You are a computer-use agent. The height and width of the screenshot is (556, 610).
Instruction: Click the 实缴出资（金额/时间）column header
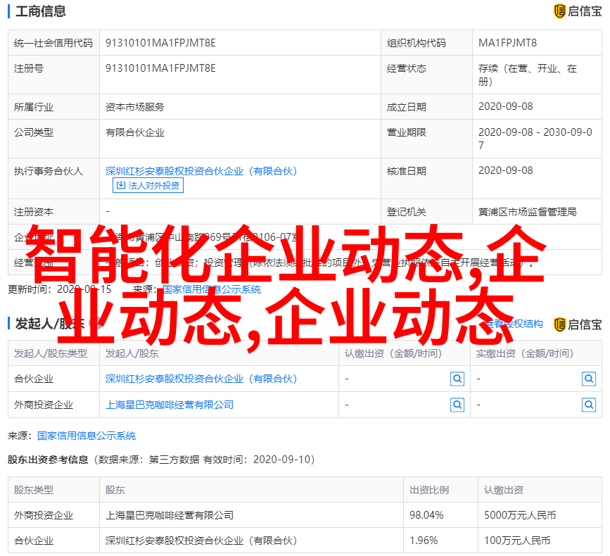click(525, 353)
